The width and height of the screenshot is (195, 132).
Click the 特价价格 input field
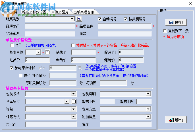pos(63,75)
